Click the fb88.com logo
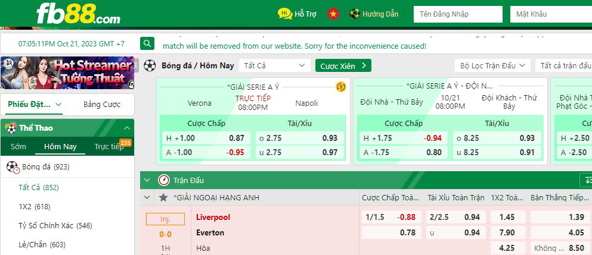The height and width of the screenshot is (255, 592). point(78,14)
